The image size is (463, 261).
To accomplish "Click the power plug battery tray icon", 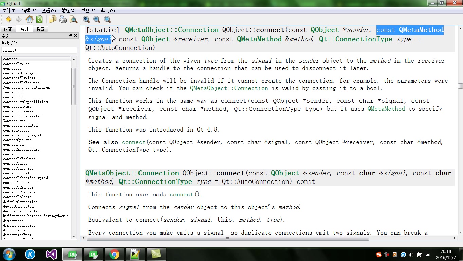I will [419, 254].
